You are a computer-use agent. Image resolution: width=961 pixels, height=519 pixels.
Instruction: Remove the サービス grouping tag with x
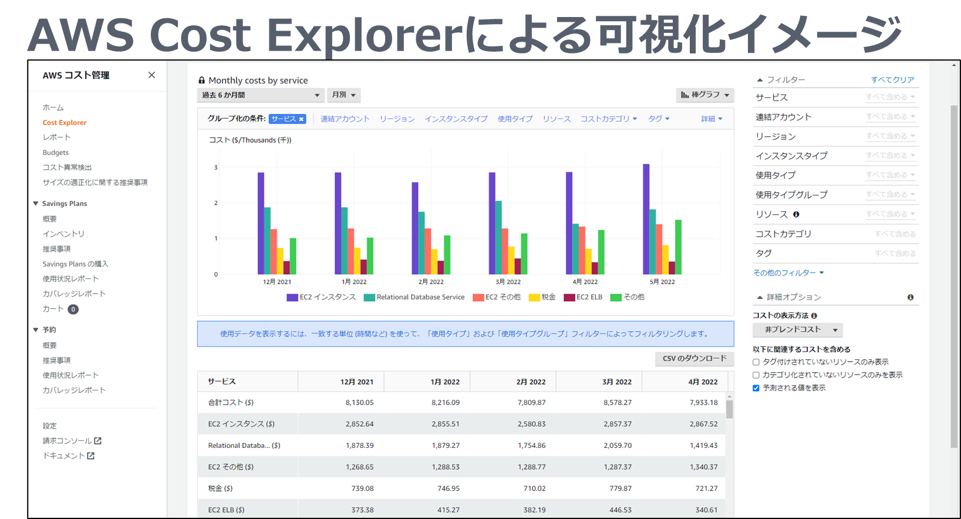pyautogui.click(x=301, y=119)
